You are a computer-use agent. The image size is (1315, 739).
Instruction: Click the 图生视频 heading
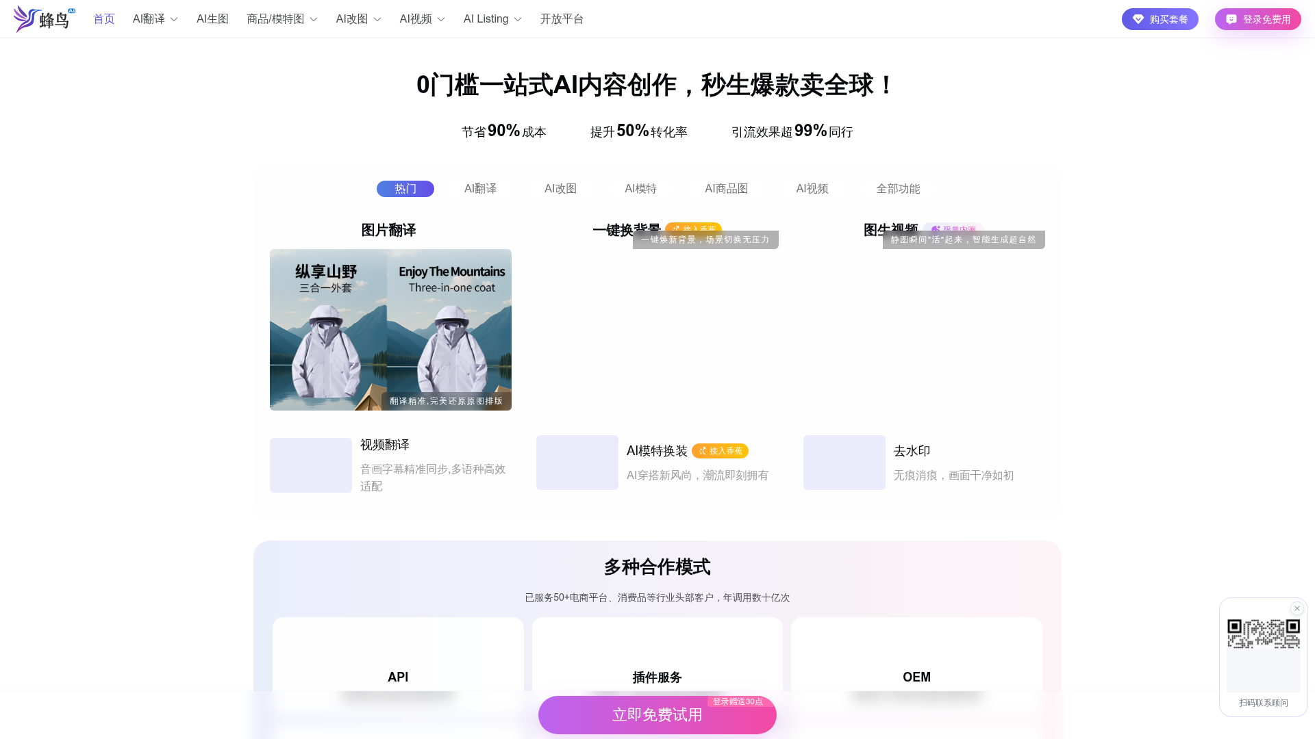click(890, 229)
